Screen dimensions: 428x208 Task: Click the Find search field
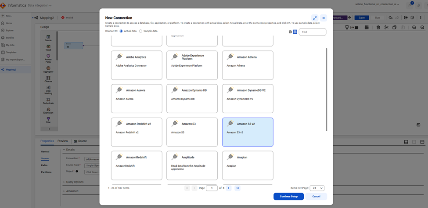(313, 32)
